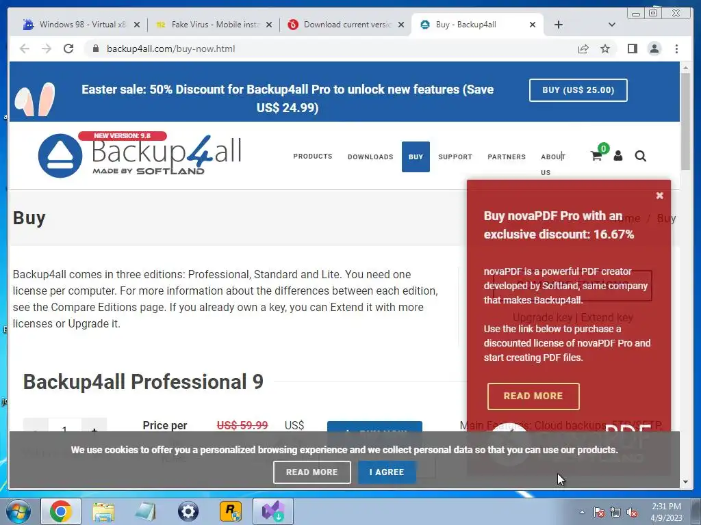Open Rockstar launcher taskbar icon
This screenshot has width=701, height=525.
tap(231, 511)
